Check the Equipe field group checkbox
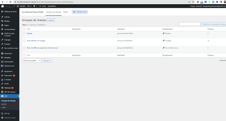Screen dimensions: 226x121 24,33
